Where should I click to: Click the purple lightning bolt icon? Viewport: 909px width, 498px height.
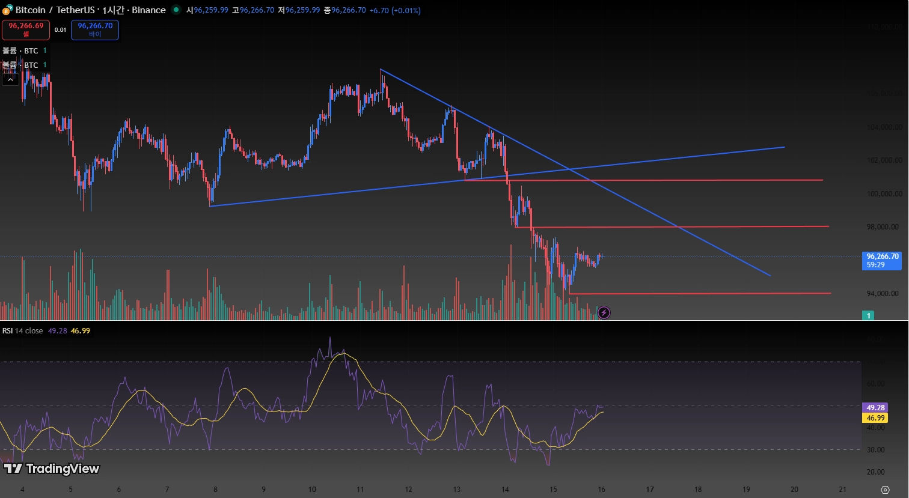click(x=604, y=312)
